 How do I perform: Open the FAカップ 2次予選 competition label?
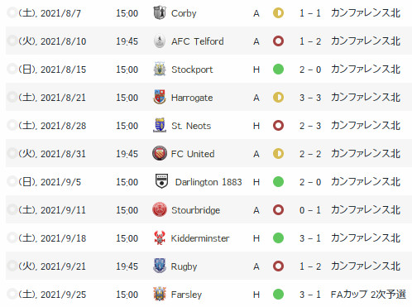[x=368, y=295]
